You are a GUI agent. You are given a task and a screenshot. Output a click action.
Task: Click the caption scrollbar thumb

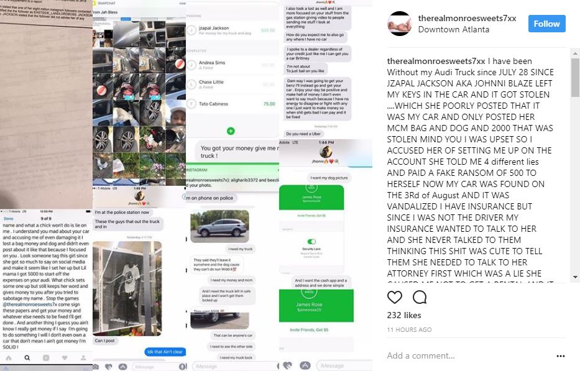click(x=575, y=77)
